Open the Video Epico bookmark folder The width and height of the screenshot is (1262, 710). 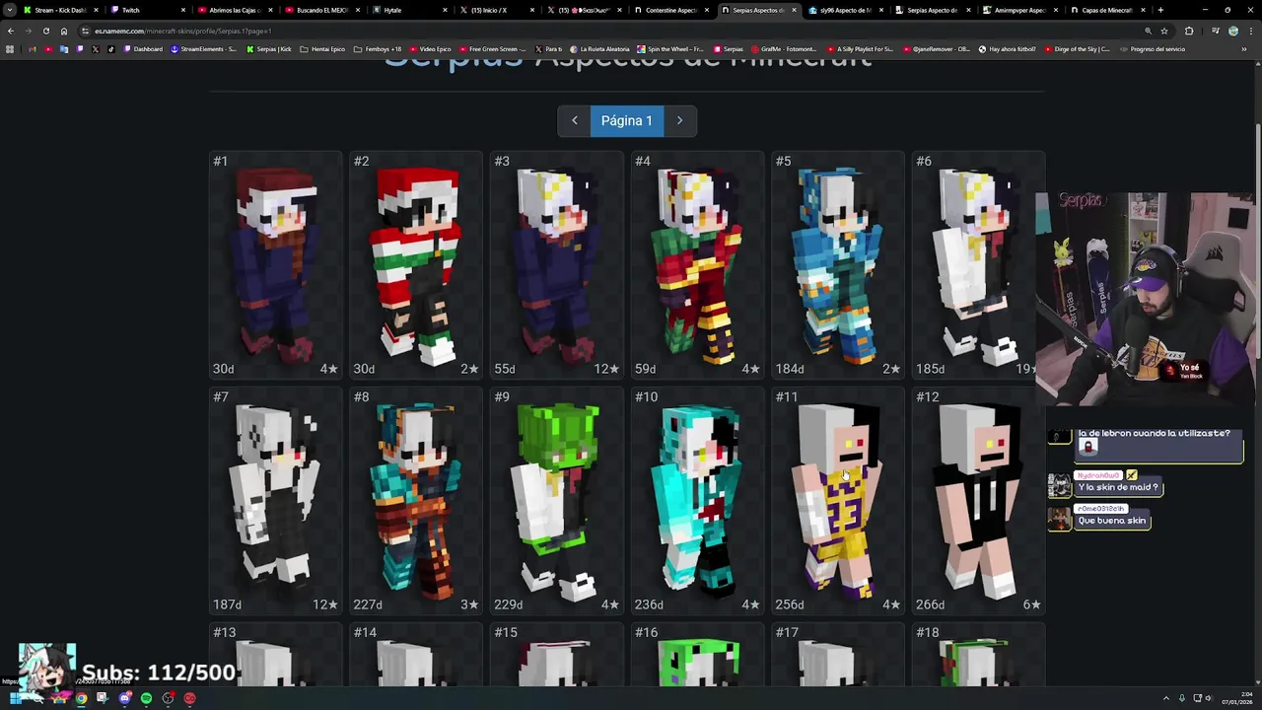pos(430,49)
